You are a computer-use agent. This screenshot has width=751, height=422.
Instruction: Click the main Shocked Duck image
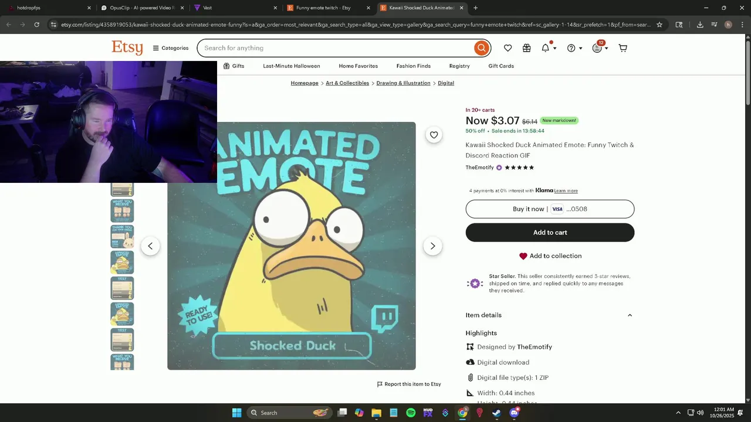click(292, 246)
